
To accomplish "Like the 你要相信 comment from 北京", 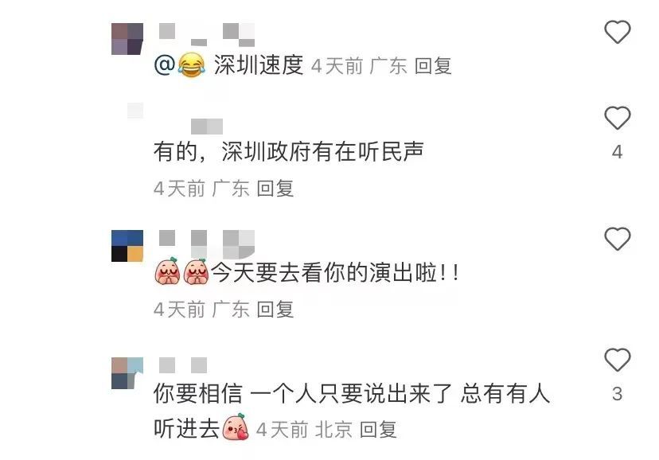I will [617, 360].
